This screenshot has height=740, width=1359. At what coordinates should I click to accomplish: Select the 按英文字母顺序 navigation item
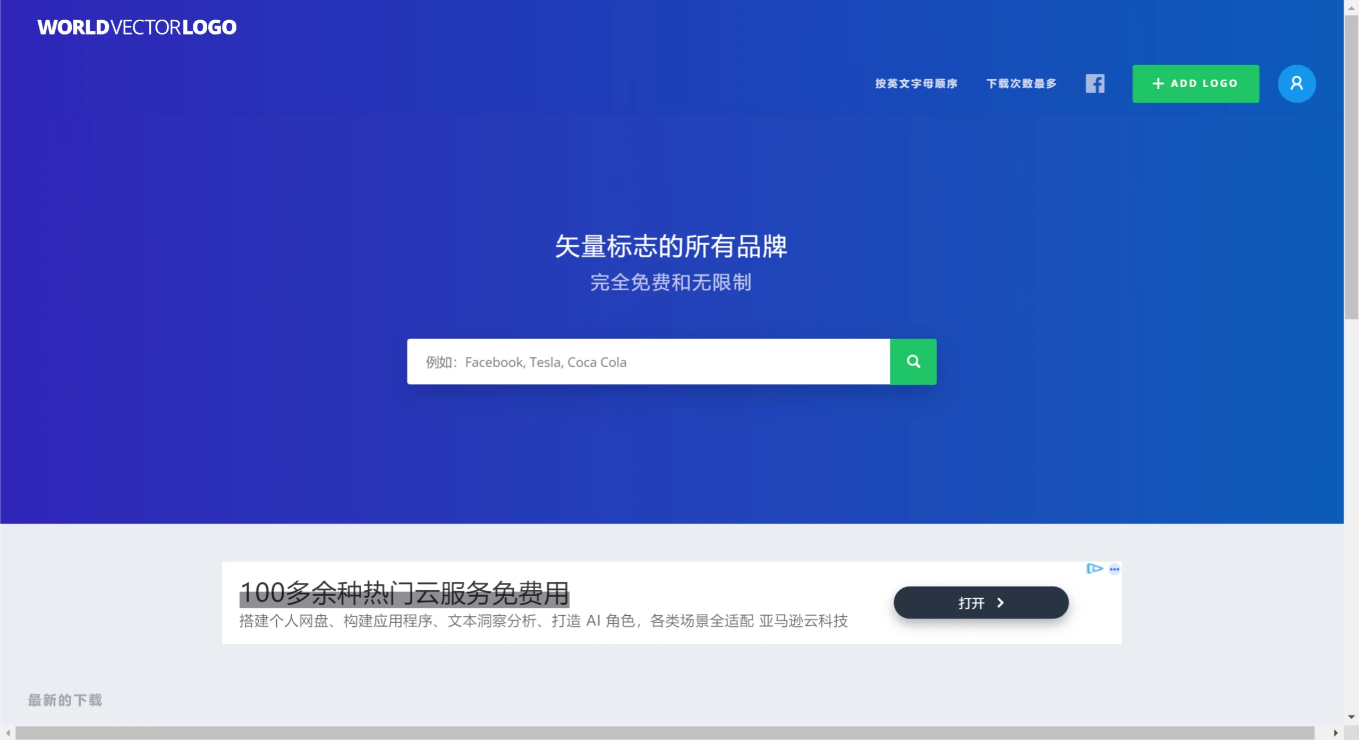click(915, 83)
